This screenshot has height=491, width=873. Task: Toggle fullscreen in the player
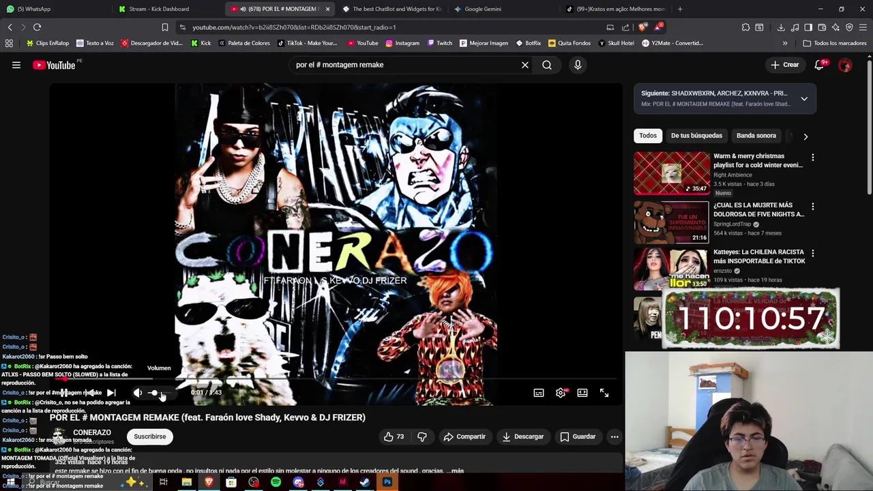pyautogui.click(x=604, y=393)
